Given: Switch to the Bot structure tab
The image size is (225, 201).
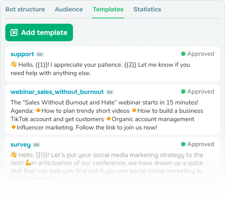Looking at the screenshot, I should tap(25, 9).
